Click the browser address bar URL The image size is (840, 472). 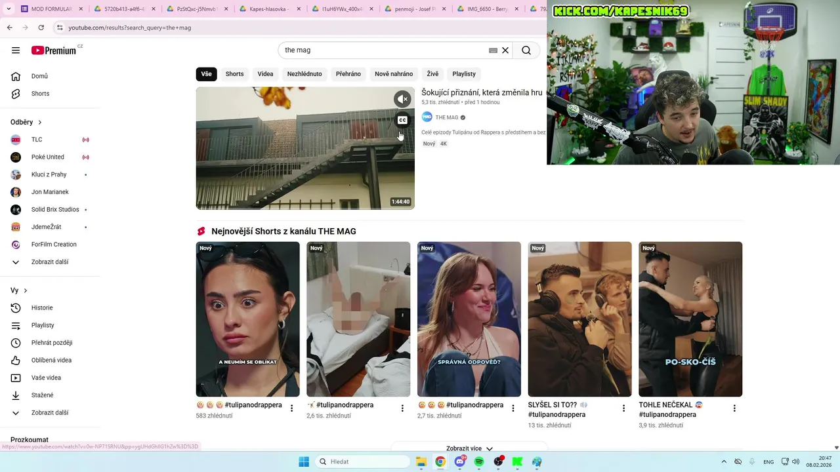coord(130,28)
